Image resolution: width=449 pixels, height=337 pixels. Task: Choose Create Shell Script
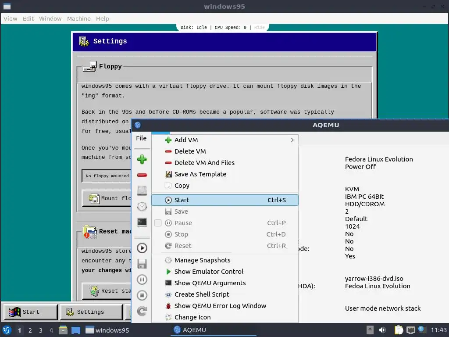(225, 294)
